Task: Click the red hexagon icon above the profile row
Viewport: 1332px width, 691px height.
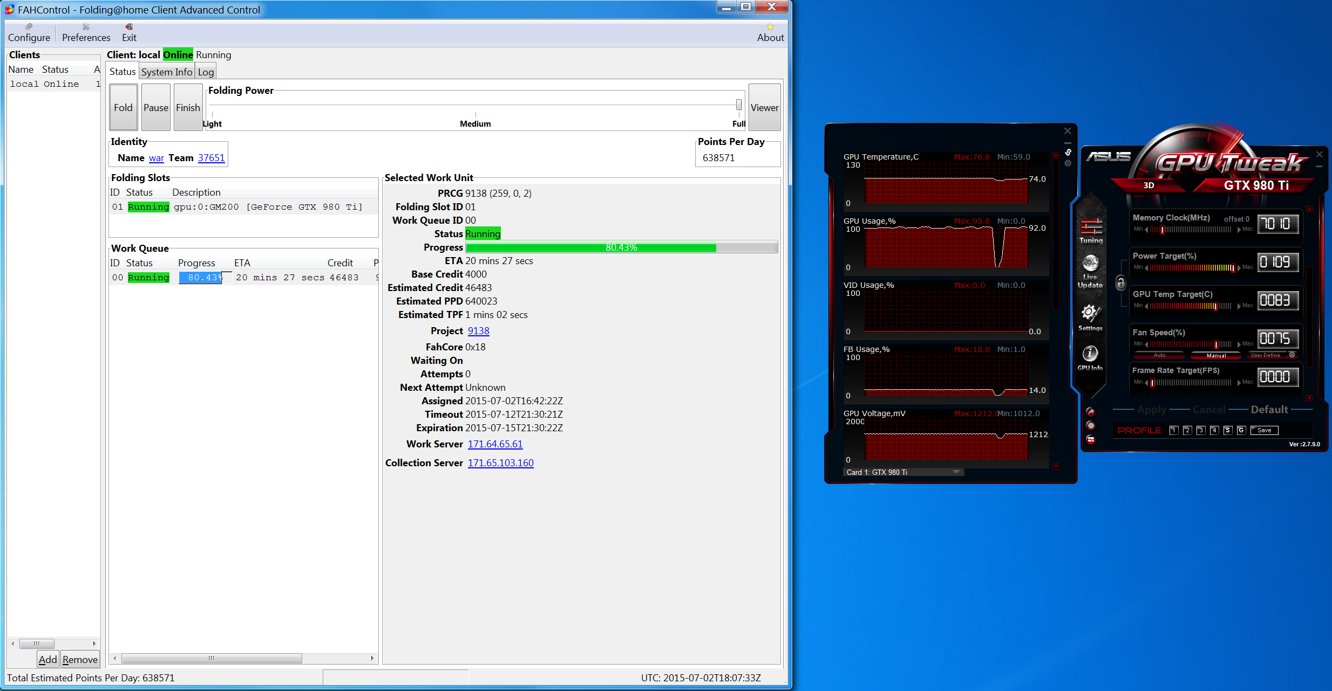Action: click(x=1091, y=425)
